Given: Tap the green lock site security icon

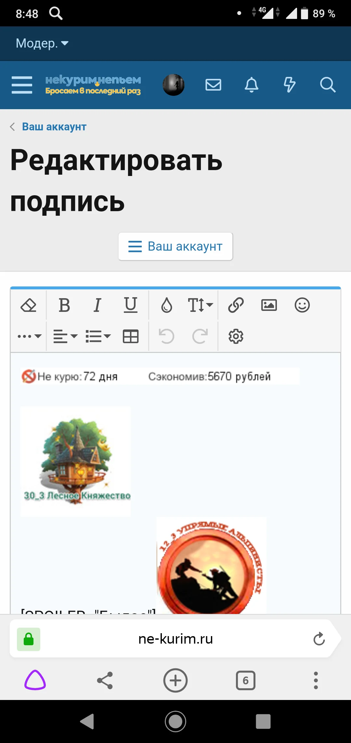Looking at the screenshot, I should coord(29,639).
